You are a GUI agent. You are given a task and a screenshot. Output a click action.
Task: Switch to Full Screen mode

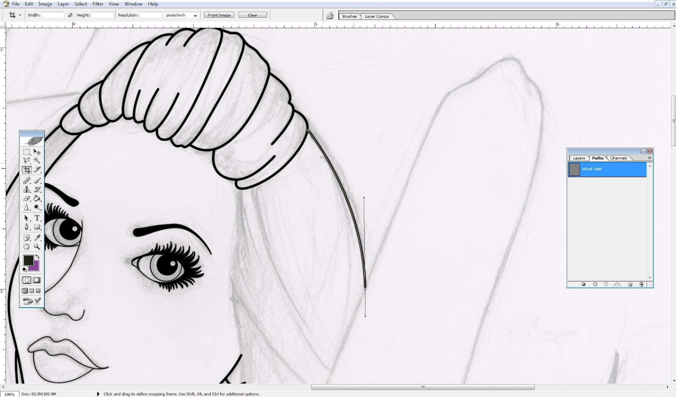38,290
